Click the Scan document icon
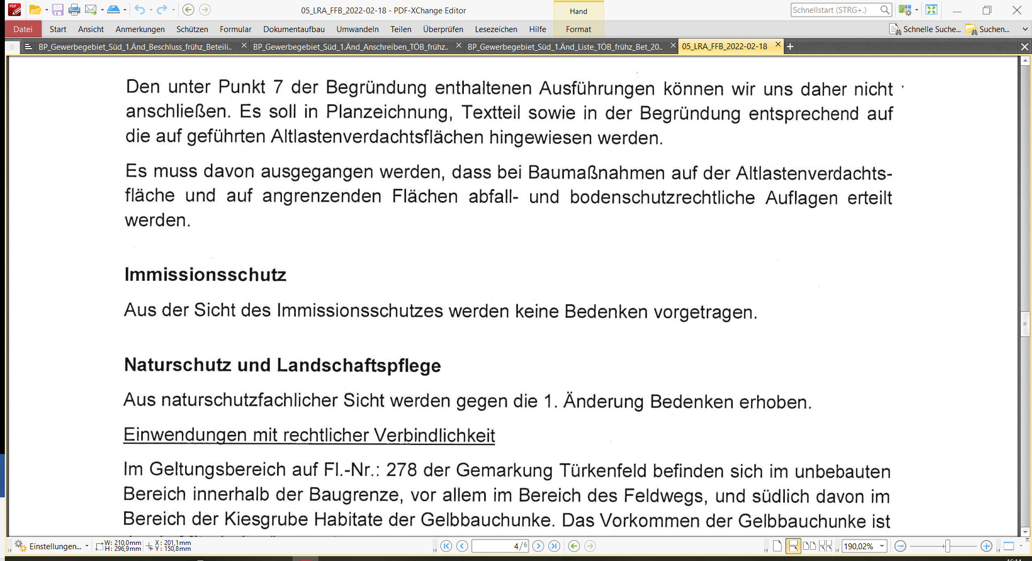Viewport: 1032px width, 561px height. (x=113, y=10)
